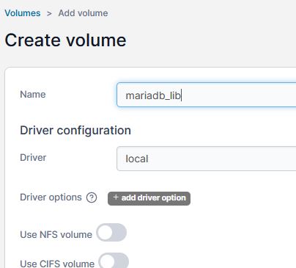Click the Name input field
The width and height of the screenshot is (296, 268).
click(x=206, y=95)
